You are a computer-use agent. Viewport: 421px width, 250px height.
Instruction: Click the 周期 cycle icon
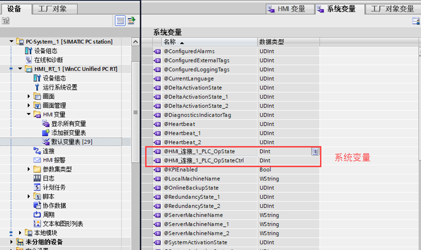click(x=37, y=214)
